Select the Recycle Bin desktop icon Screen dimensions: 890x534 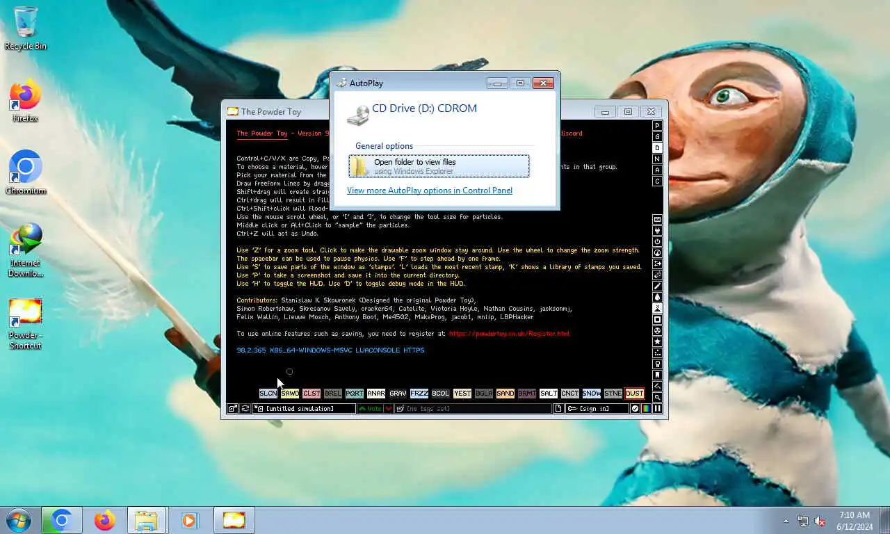click(x=26, y=29)
